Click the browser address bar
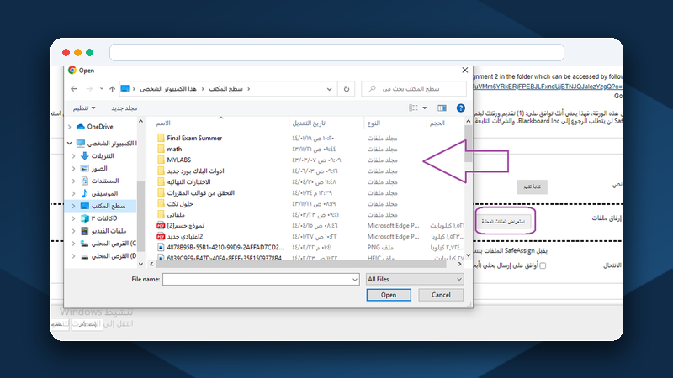The image size is (673, 378). click(336, 52)
